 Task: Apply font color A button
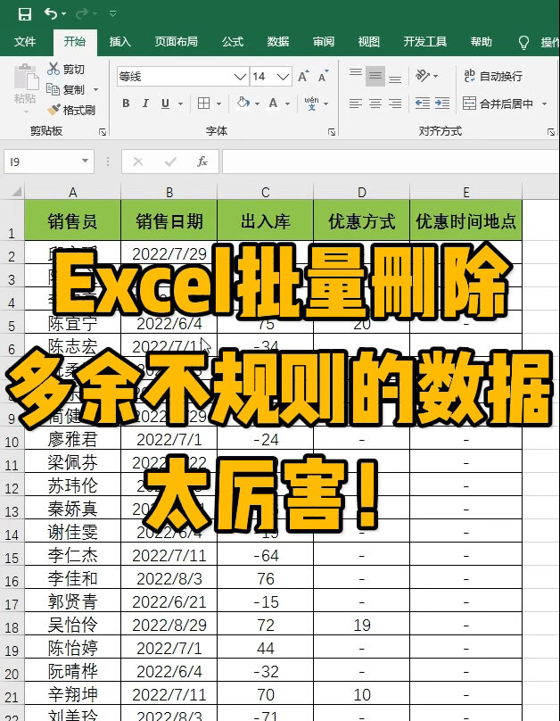[274, 103]
